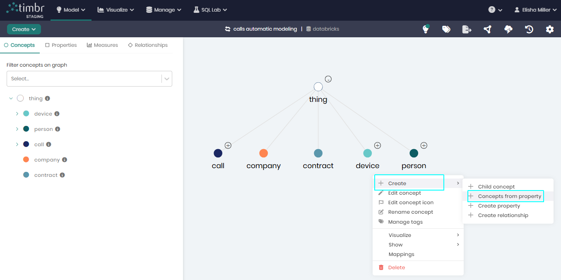Open the graph share icon
Viewport: 561px width, 280px height.
pyautogui.click(x=487, y=29)
